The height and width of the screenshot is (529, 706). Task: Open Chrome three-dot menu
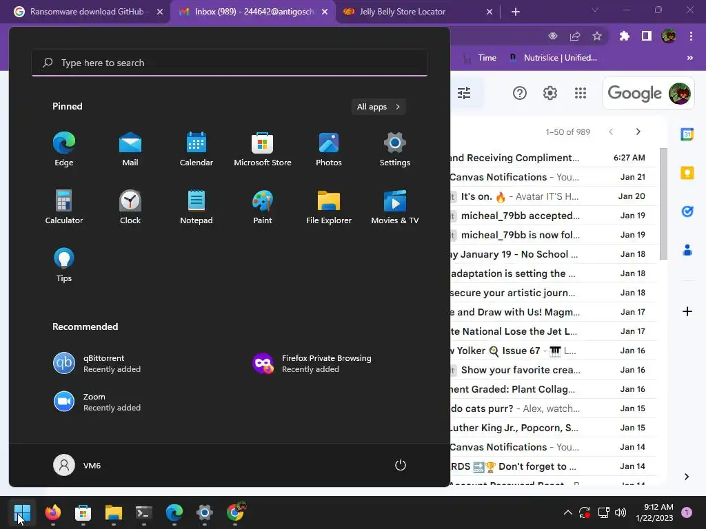tap(691, 36)
